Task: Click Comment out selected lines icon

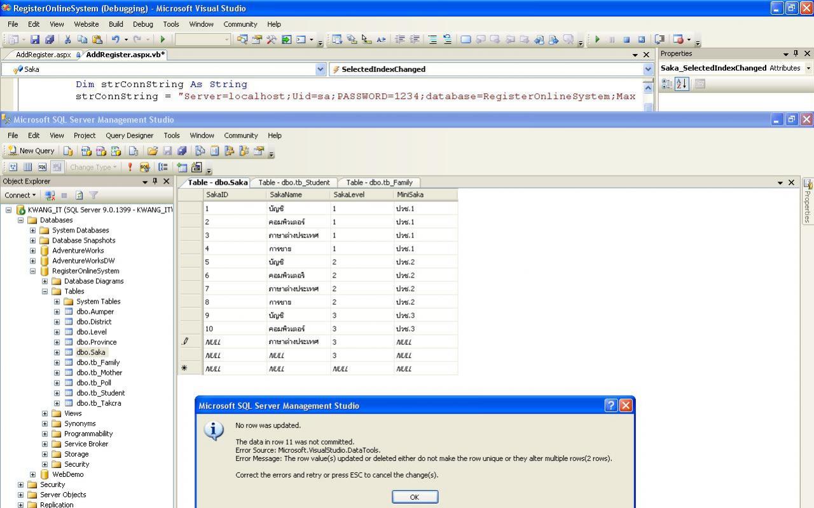Action: point(432,39)
